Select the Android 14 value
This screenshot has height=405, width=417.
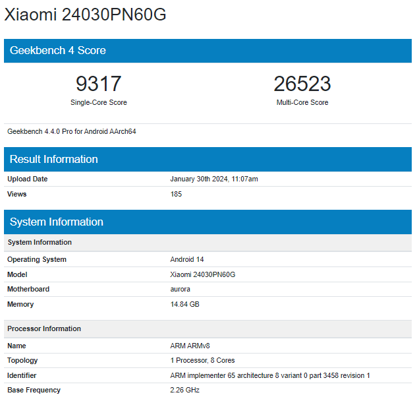(x=187, y=260)
